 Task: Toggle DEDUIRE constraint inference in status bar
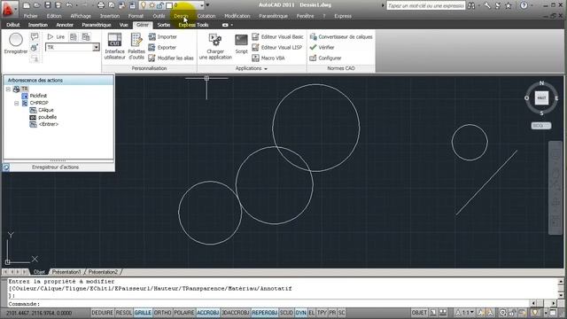tap(103, 313)
